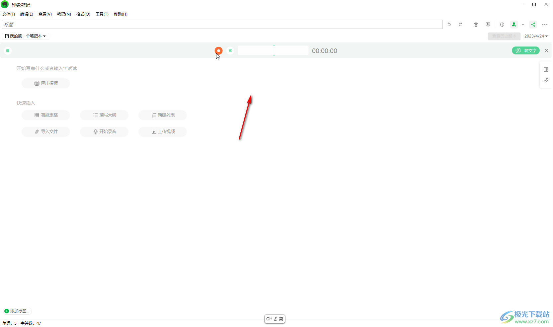Screen dimensions: 553x327
Task: Open the 文件(F) menu
Action: click(x=9, y=14)
